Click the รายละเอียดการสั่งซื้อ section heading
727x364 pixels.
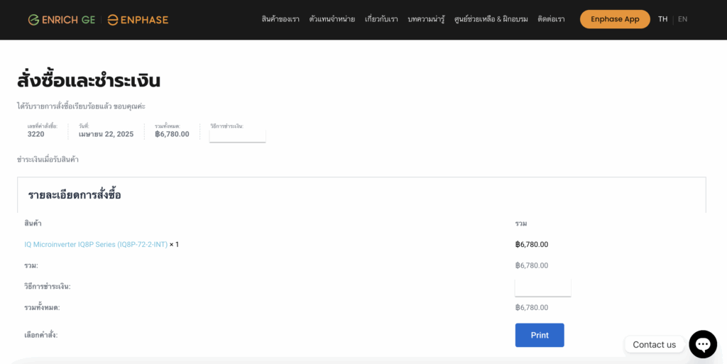pos(75,195)
